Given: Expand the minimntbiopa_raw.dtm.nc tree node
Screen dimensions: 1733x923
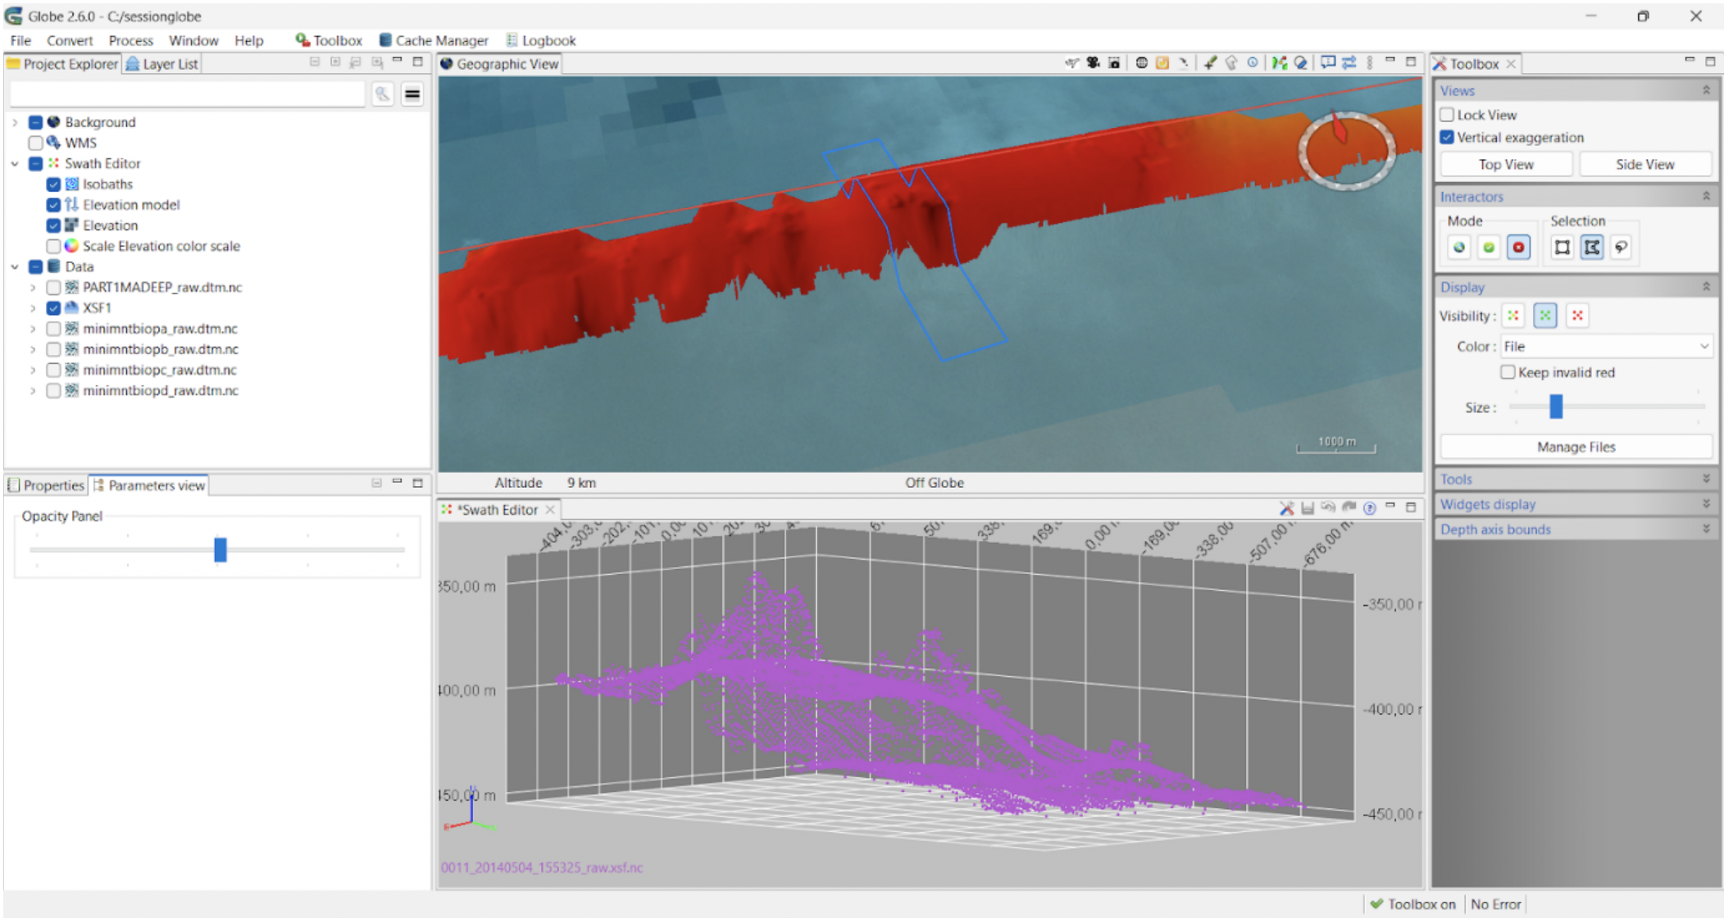Looking at the screenshot, I should (x=33, y=329).
